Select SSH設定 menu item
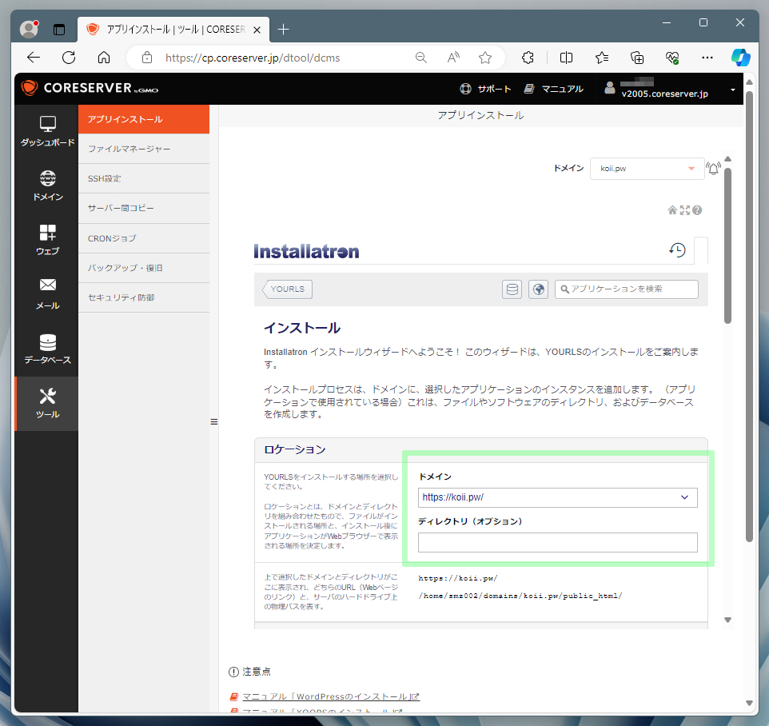 coord(144,178)
